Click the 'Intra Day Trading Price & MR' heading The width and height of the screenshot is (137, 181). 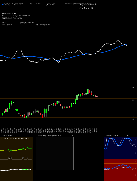coord(50,135)
